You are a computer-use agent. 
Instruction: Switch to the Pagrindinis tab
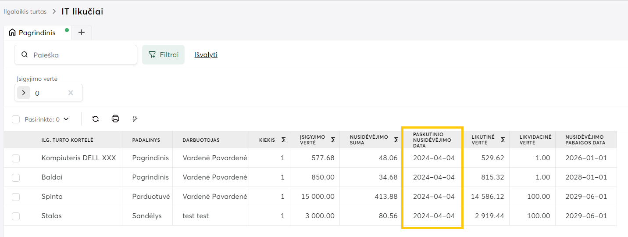click(37, 32)
